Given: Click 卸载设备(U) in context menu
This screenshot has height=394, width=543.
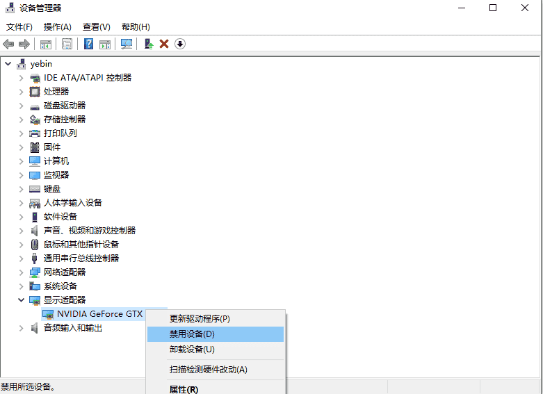Looking at the screenshot, I should coord(192,350).
